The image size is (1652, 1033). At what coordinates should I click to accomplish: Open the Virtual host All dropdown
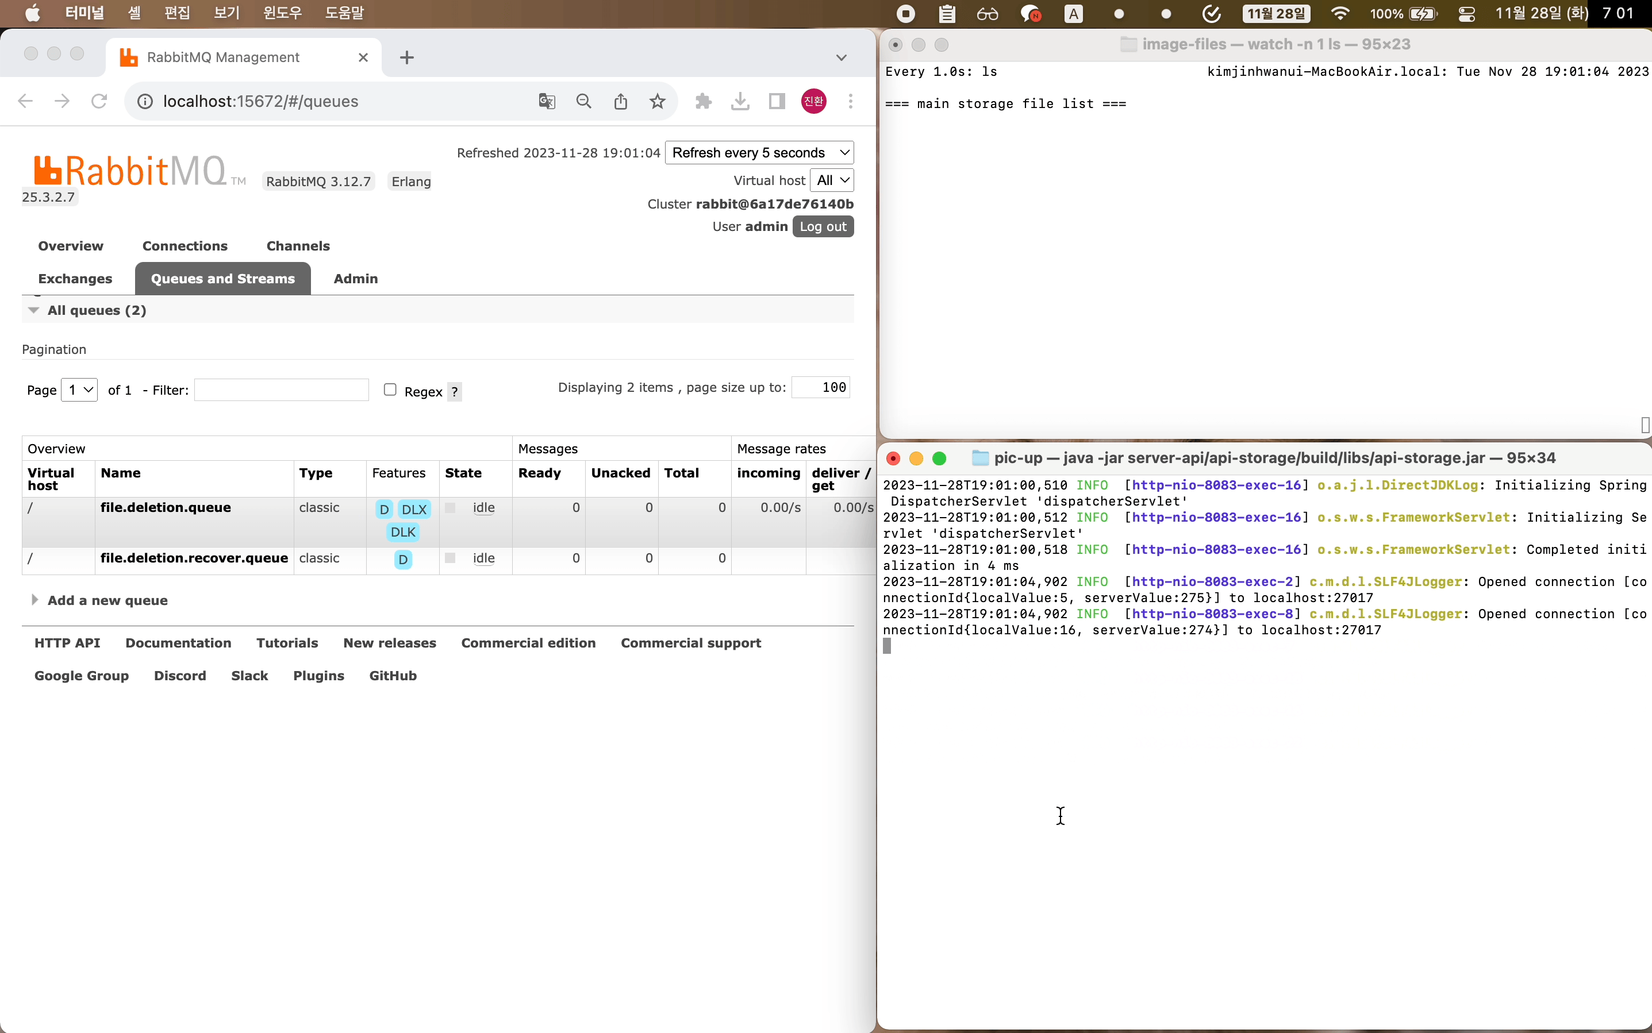coord(832,180)
